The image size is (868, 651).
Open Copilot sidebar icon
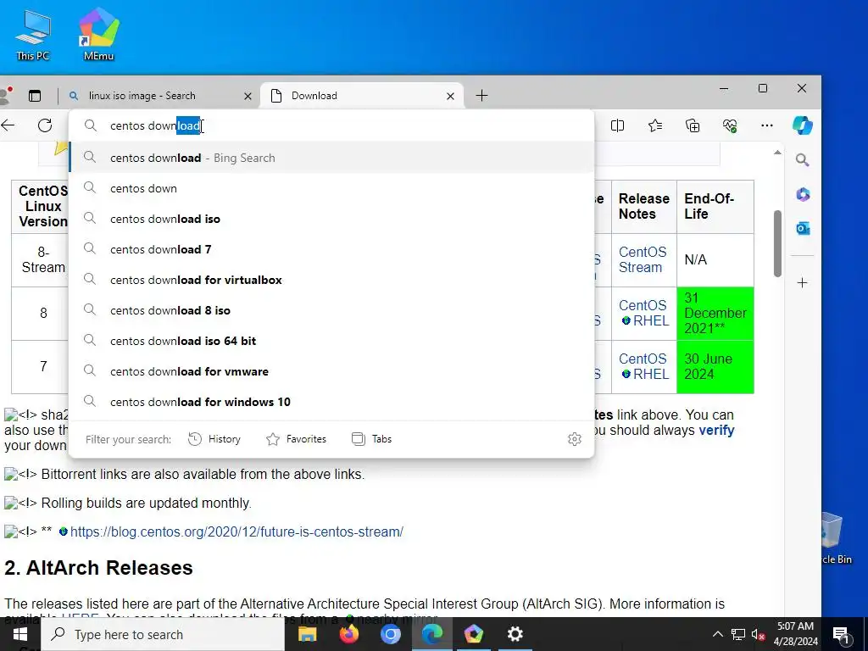[803, 125]
